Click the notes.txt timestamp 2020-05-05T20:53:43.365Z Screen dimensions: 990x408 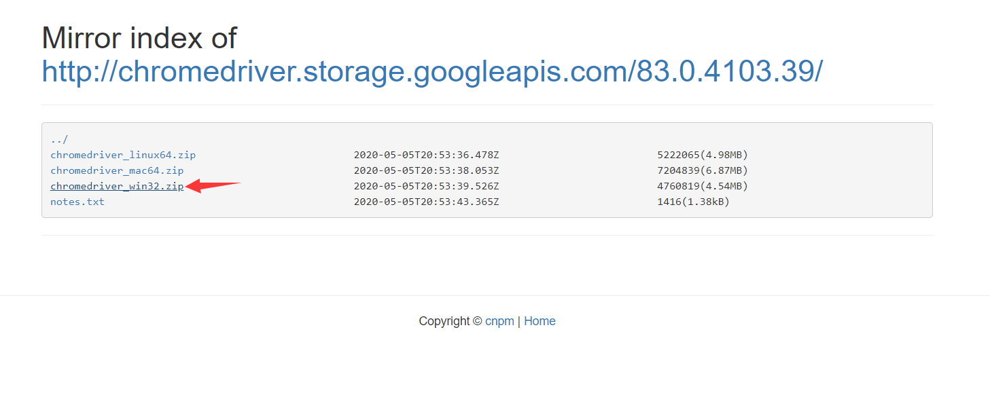pos(426,202)
